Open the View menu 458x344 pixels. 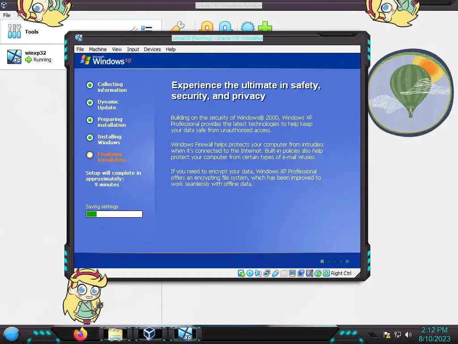click(117, 49)
